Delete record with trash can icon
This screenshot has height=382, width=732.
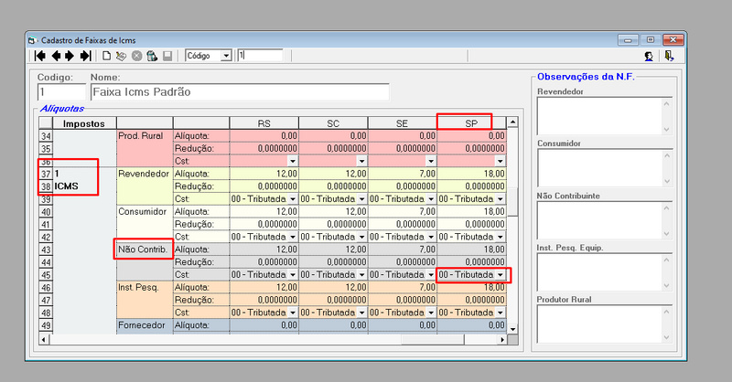(x=152, y=56)
